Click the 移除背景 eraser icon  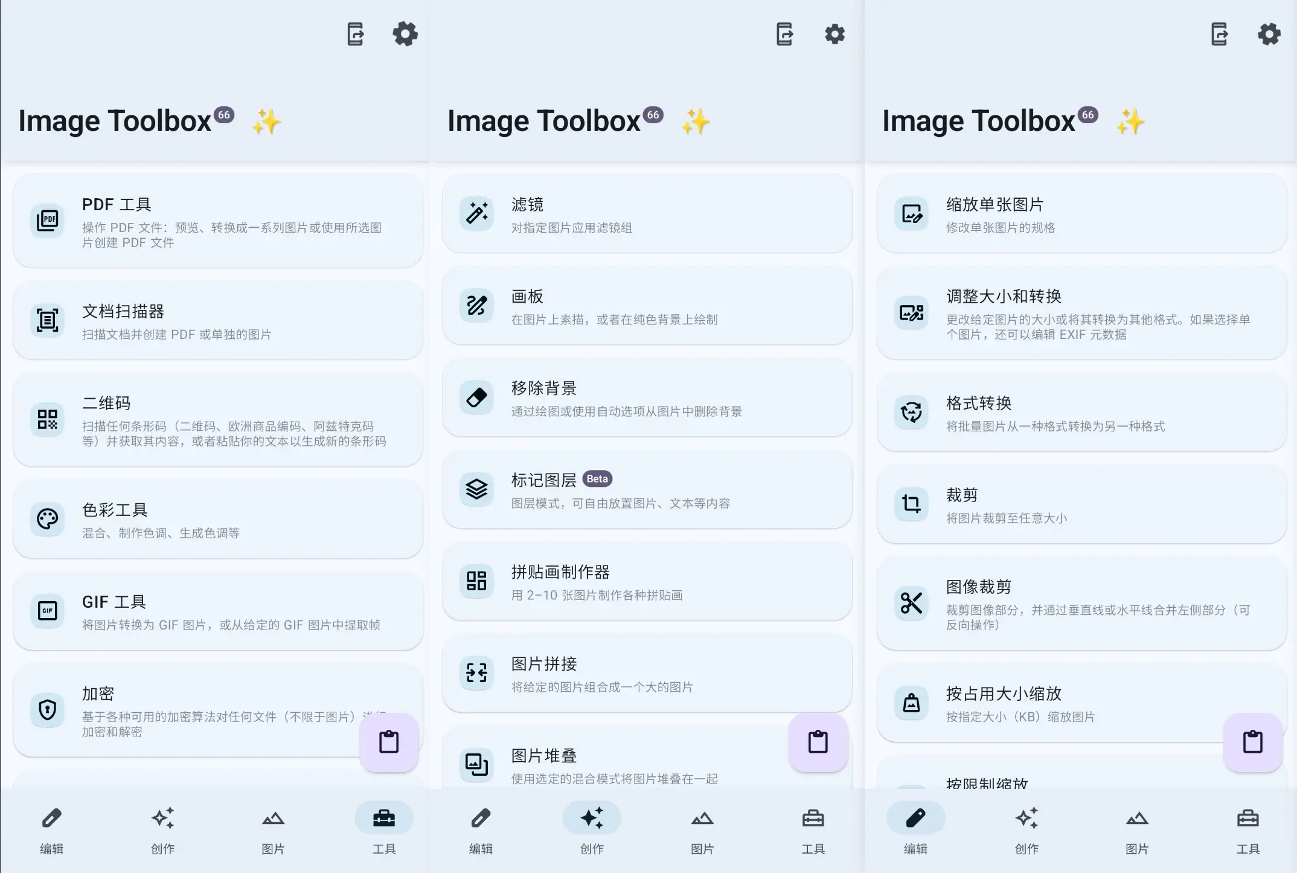click(x=476, y=397)
